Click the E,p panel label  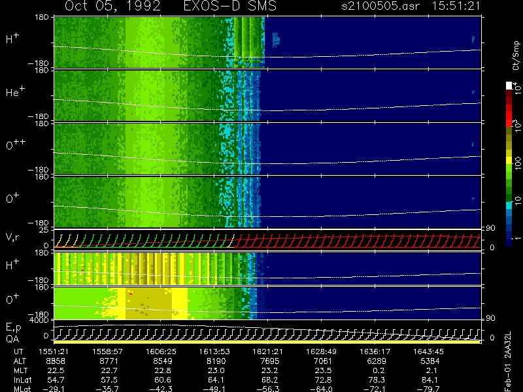(13, 328)
